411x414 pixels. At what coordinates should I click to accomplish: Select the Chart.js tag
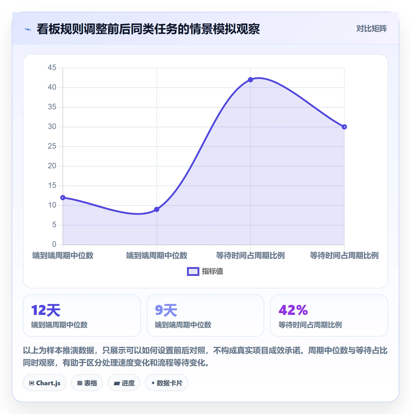click(x=45, y=383)
